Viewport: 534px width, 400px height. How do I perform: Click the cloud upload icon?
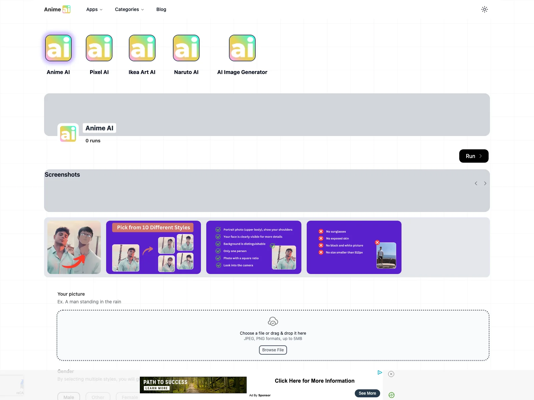pyautogui.click(x=273, y=321)
